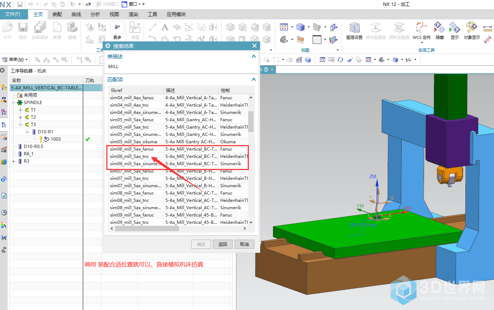Select sim05_mill_5ax_okuma row
Screen dimensions: 494x310
[x=178, y=142]
